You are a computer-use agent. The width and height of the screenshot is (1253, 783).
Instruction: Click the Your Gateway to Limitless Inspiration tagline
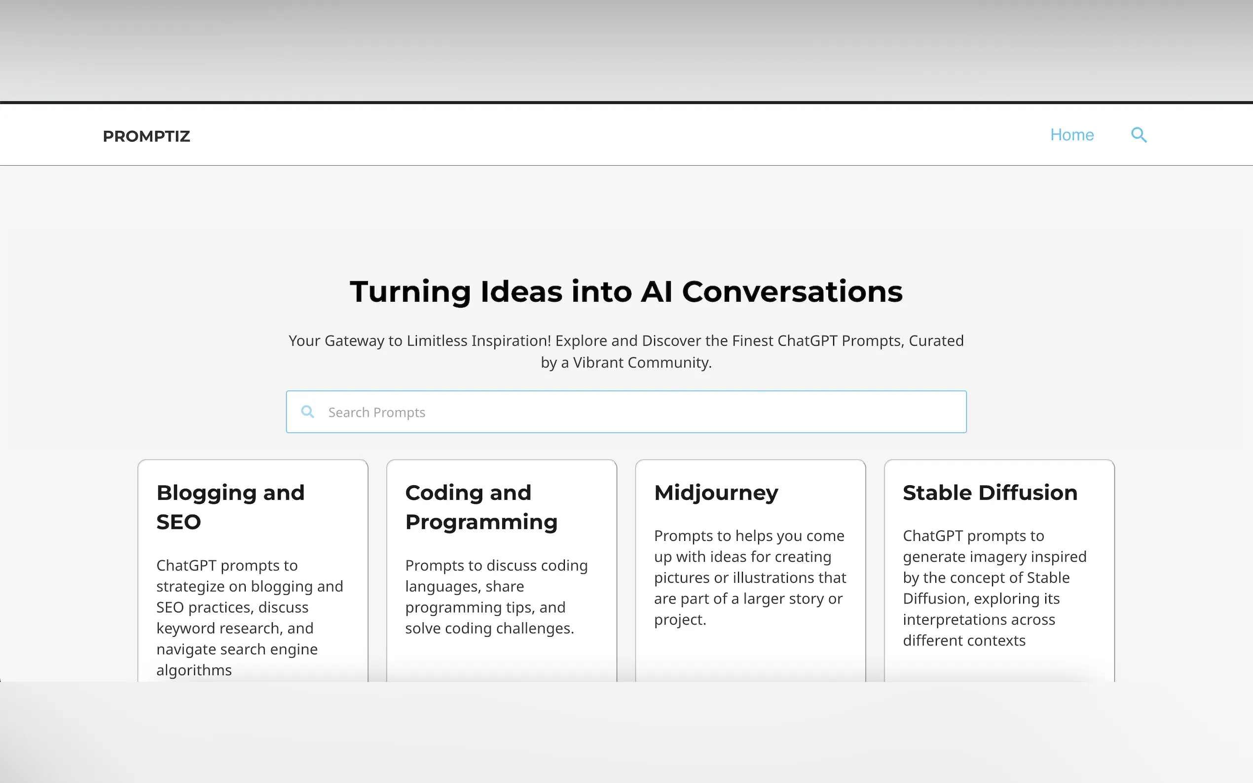click(x=626, y=351)
